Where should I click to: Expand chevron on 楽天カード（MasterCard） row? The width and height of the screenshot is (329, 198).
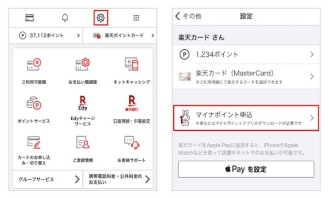coord(312,77)
